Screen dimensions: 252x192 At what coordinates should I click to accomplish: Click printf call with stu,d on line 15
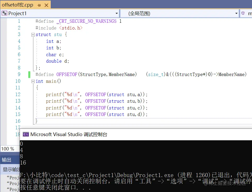coord(96,114)
